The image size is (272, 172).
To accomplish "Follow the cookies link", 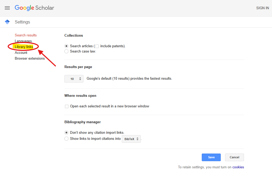I will (238, 167).
